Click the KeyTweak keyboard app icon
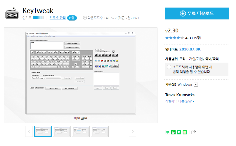 [12, 13]
